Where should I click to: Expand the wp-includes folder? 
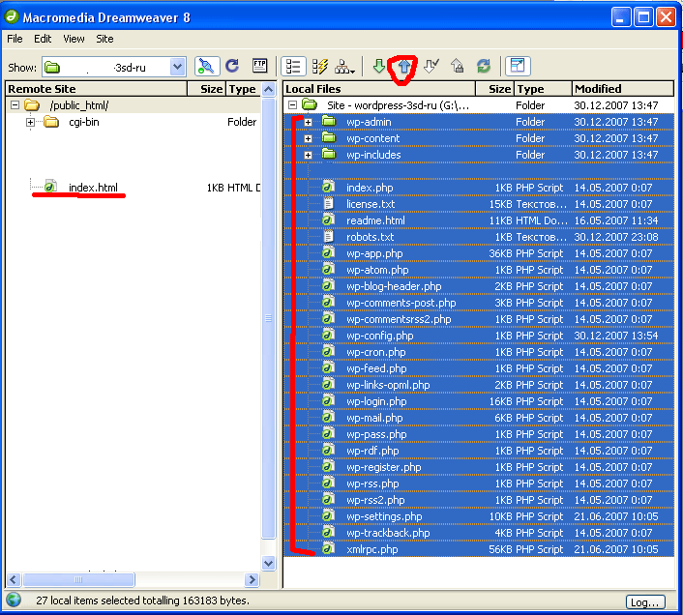pyautogui.click(x=308, y=156)
